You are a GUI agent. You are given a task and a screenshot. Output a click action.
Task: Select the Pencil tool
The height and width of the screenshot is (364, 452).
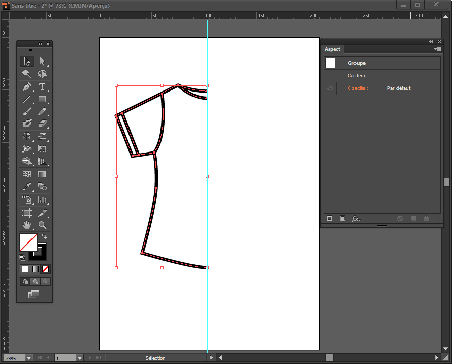click(x=42, y=111)
